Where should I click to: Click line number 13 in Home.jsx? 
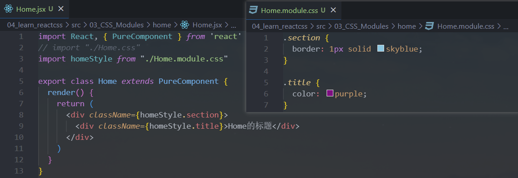pyautogui.click(x=19, y=171)
